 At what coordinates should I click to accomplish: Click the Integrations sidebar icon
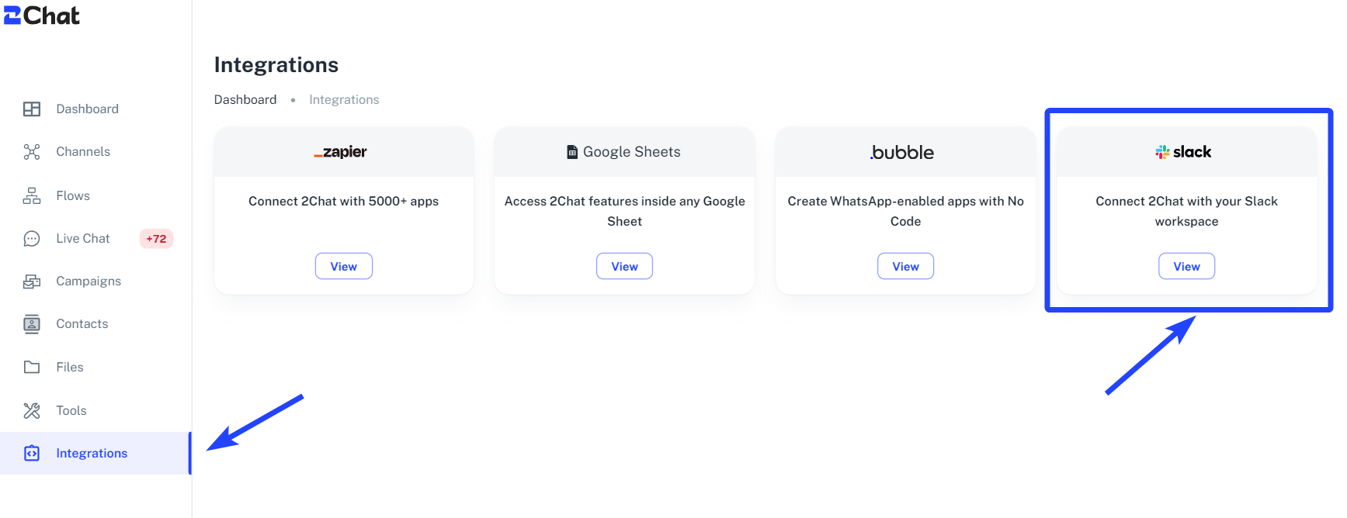(32, 454)
